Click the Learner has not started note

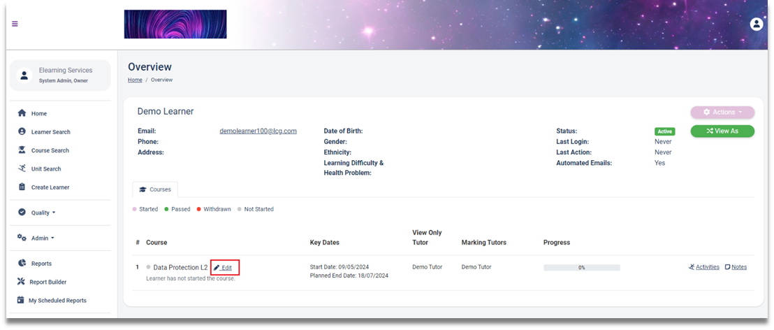(191, 279)
